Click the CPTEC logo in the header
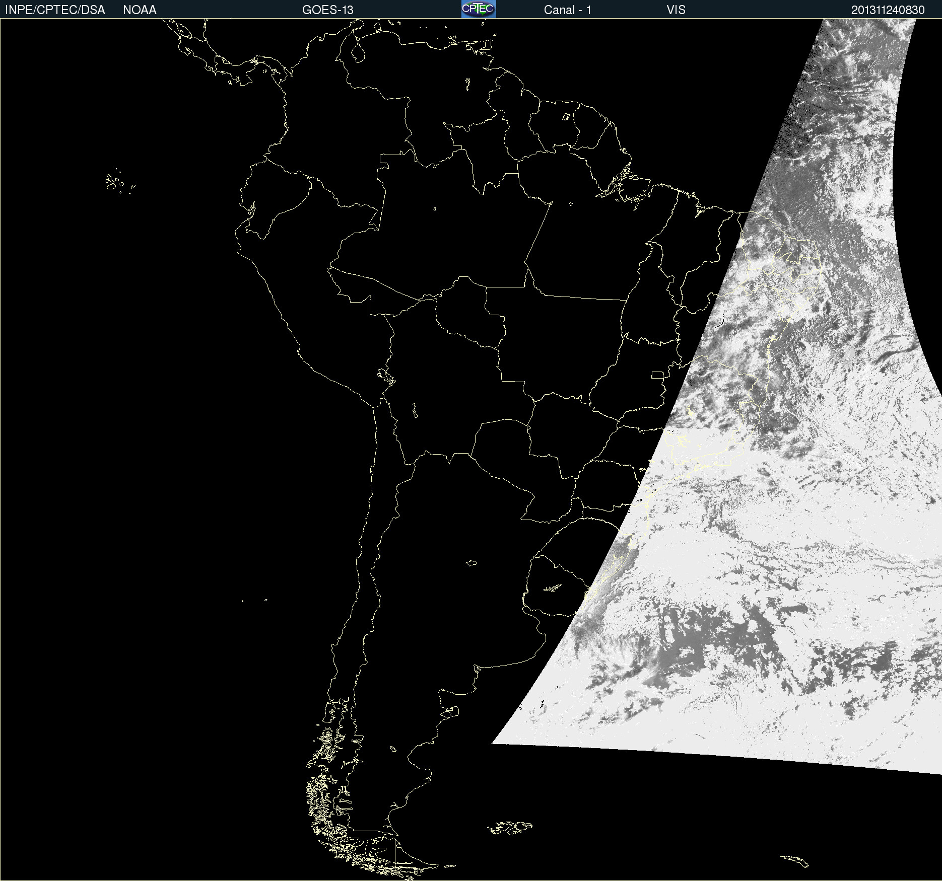Image resolution: width=942 pixels, height=881 pixels. pos(479,9)
